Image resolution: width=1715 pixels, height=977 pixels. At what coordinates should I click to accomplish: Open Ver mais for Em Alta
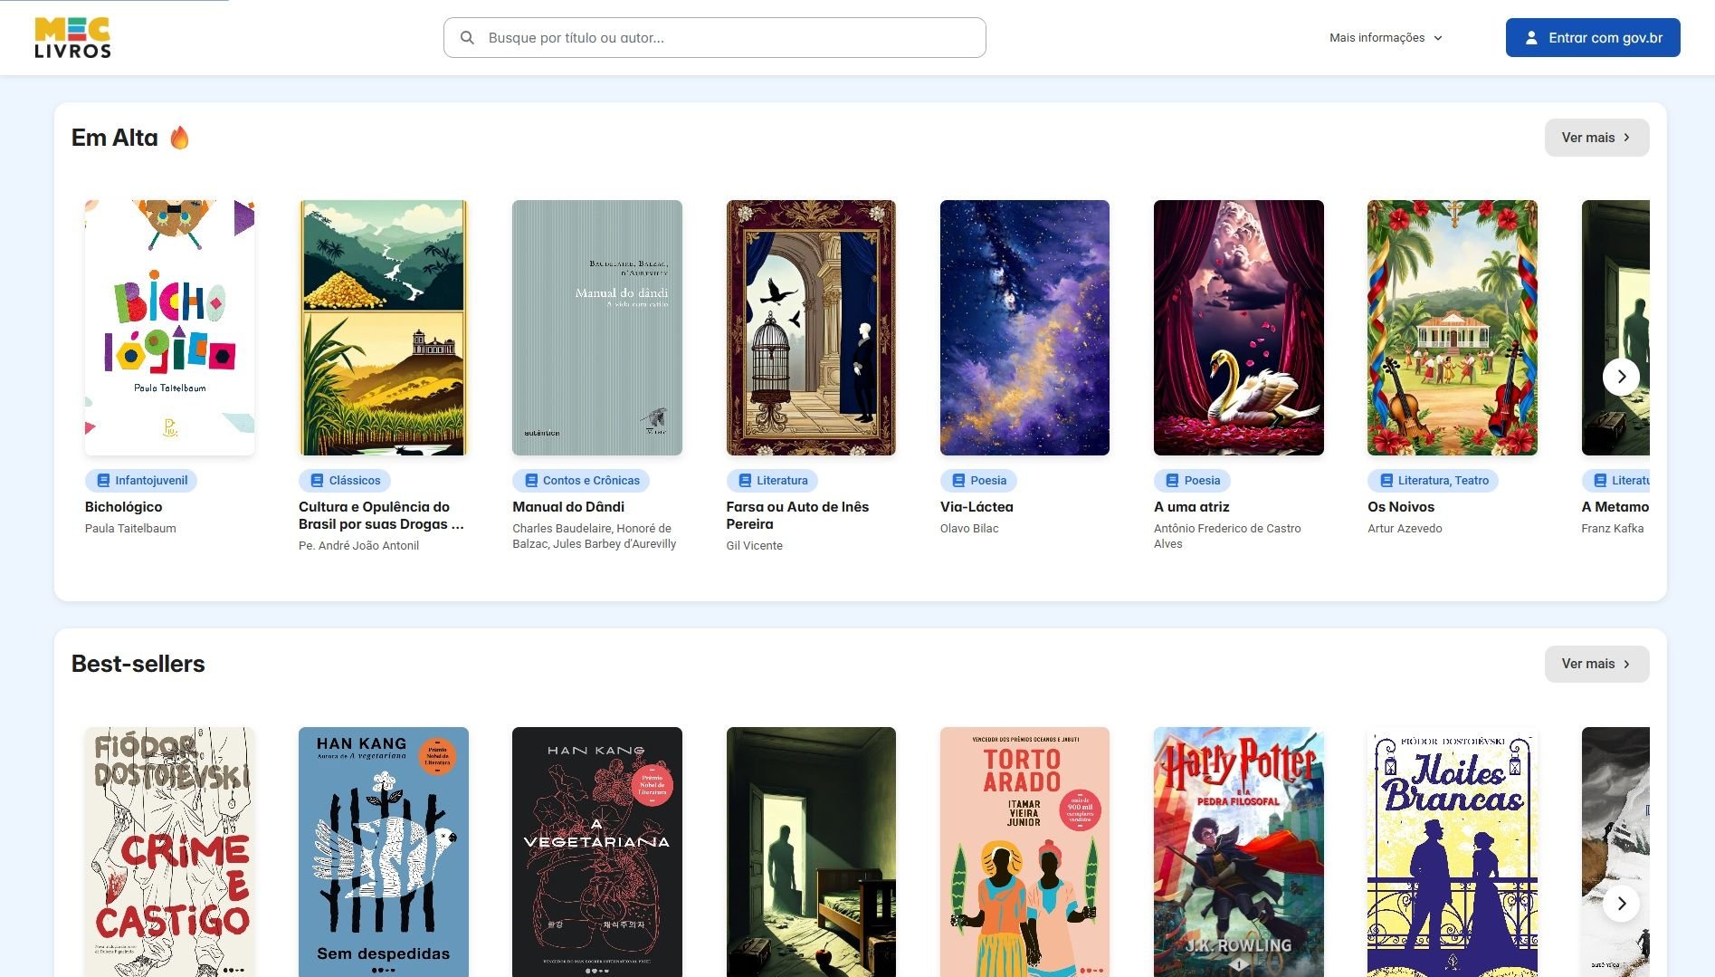point(1596,138)
